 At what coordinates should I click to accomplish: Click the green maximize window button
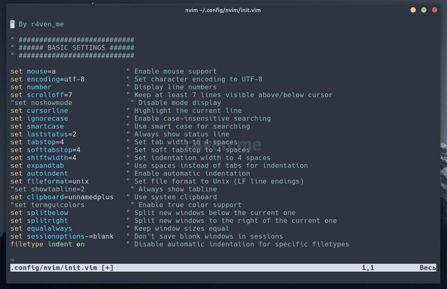[424, 10]
